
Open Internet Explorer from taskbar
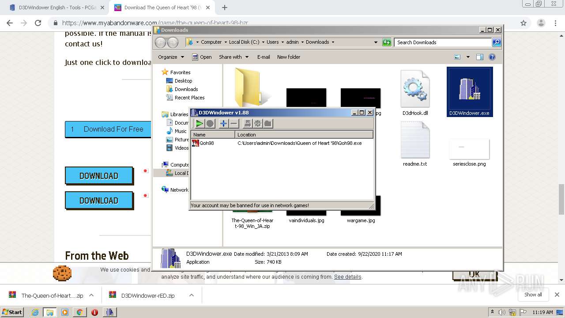[x=35, y=312]
